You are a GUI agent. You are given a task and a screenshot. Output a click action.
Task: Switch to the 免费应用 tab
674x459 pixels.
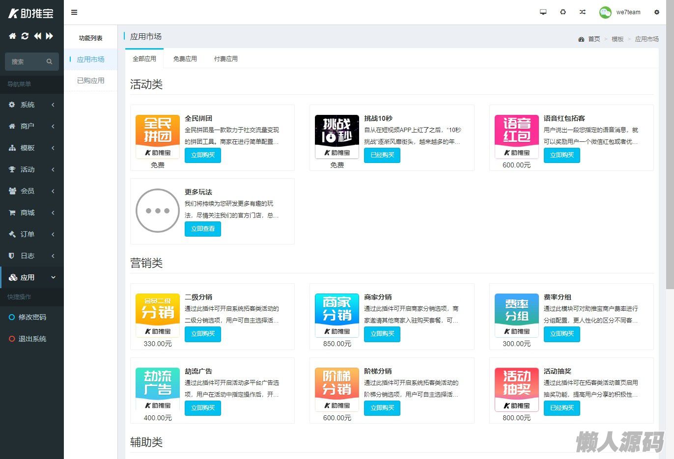click(x=185, y=59)
